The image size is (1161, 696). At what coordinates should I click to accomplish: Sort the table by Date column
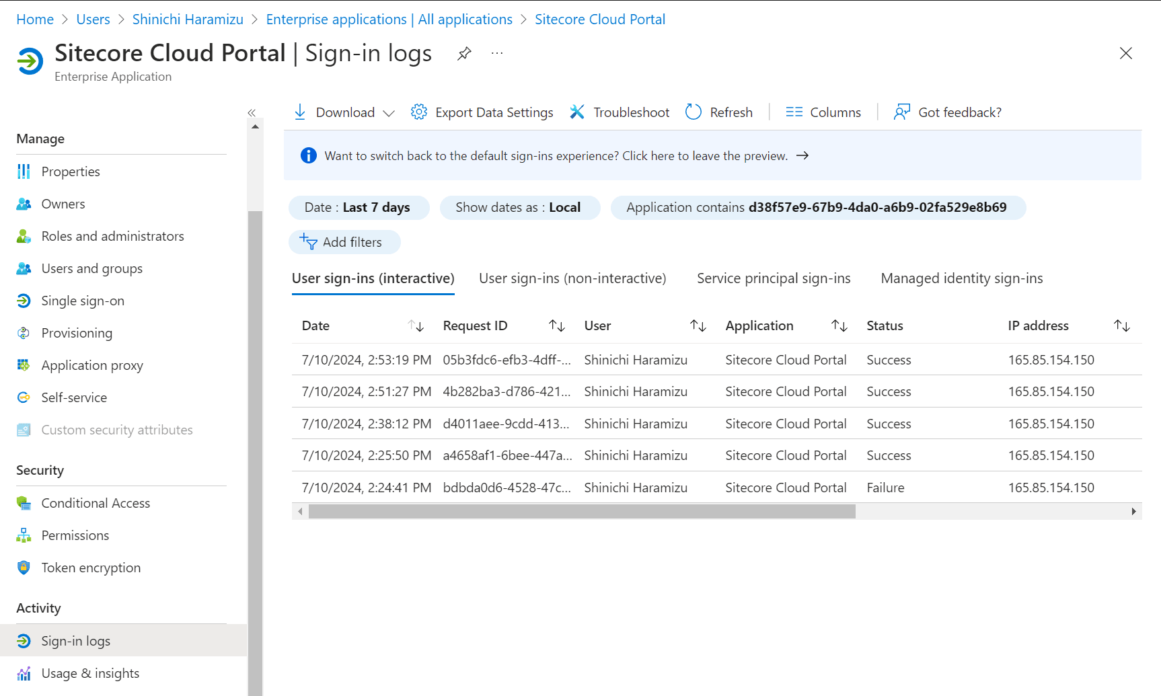(416, 326)
